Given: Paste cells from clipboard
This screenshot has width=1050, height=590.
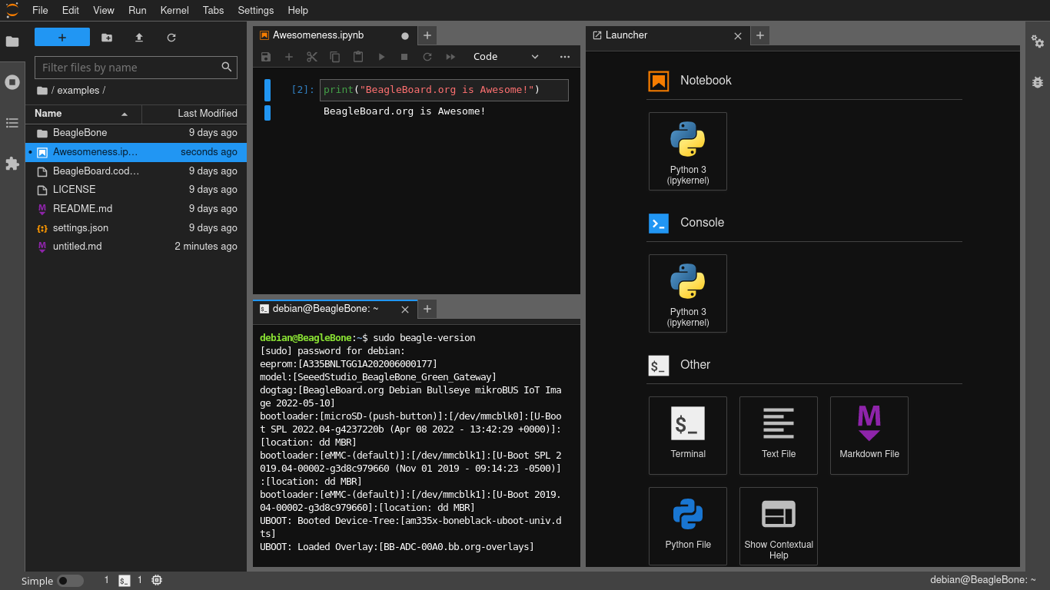Looking at the screenshot, I should pos(358,57).
